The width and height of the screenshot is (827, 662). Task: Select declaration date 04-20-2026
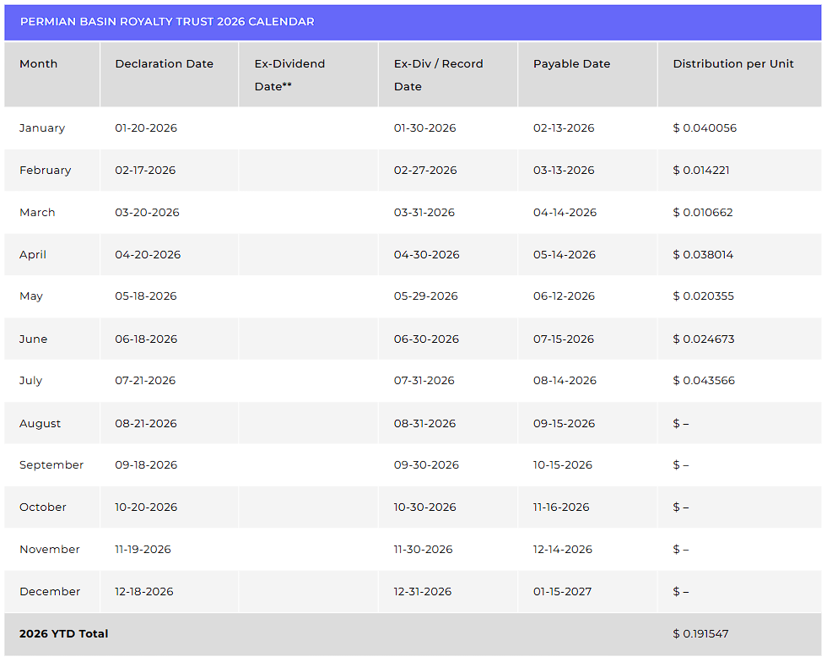148,255
